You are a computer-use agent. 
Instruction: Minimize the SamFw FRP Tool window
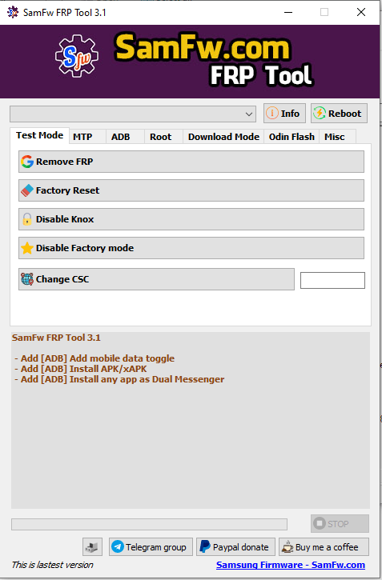pos(288,12)
